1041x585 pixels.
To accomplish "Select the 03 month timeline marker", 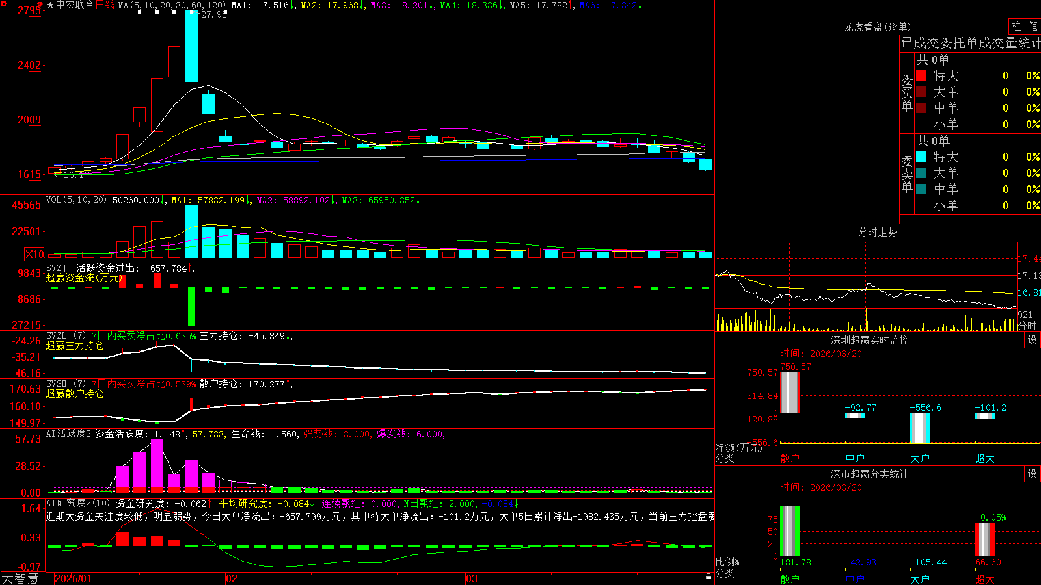I will click(472, 578).
